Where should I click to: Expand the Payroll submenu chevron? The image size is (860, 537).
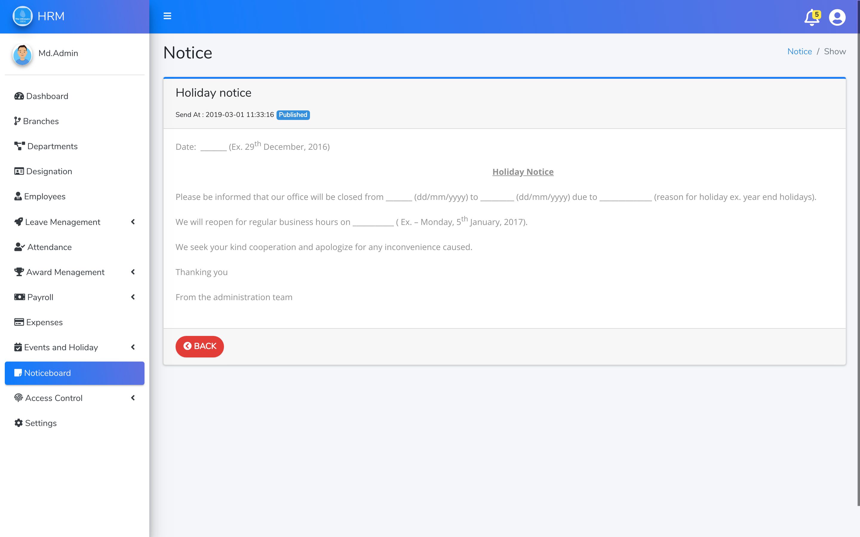tap(133, 297)
